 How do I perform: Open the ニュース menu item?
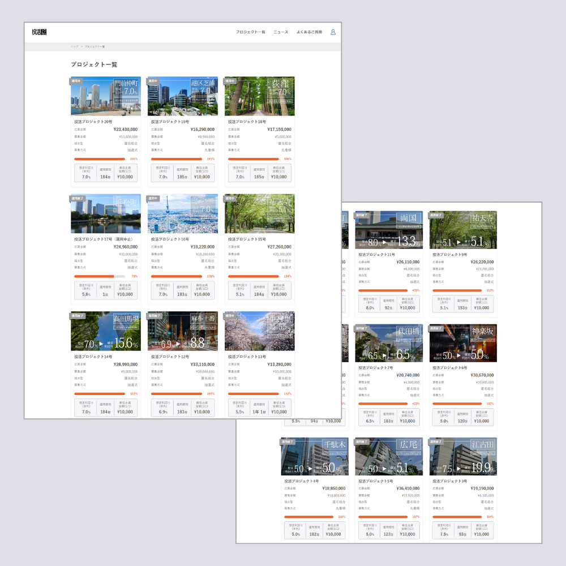pyautogui.click(x=281, y=32)
